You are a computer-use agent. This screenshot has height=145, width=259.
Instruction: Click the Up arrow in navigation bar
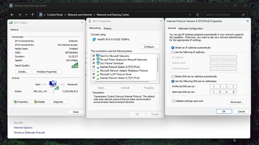pos(32,15)
